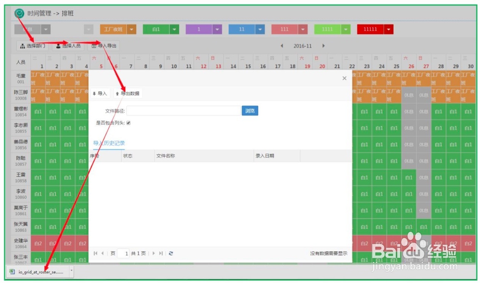Select the 导入历史记录 tab
484x283 pixels.
coord(109,143)
